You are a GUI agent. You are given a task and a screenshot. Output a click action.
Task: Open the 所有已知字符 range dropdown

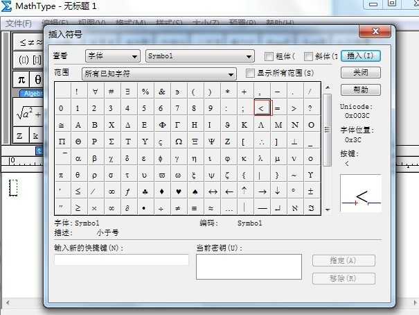click(x=159, y=74)
